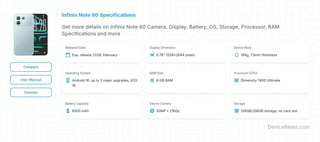Click the display dimension screen icon
Viewport: 320px width, 142px height.
(x=152, y=55)
